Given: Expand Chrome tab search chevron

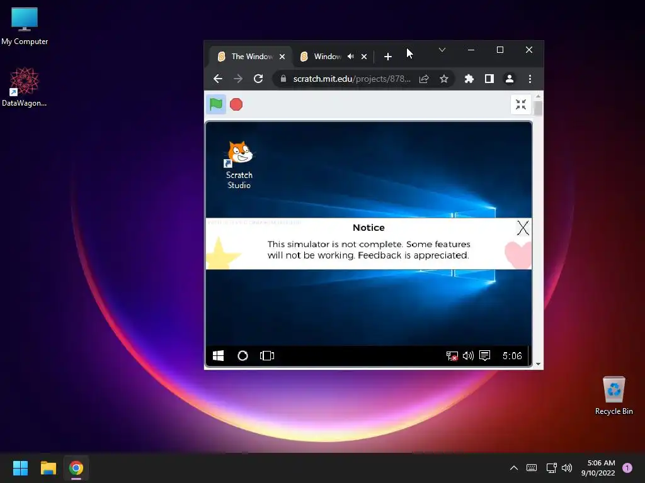Looking at the screenshot, I should click(x=442, y=50).
